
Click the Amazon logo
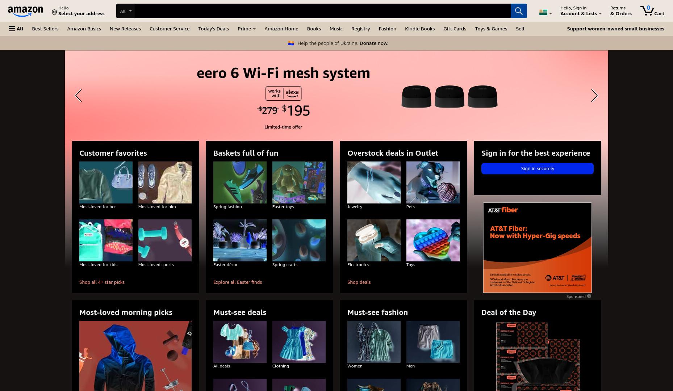[25, 11]
